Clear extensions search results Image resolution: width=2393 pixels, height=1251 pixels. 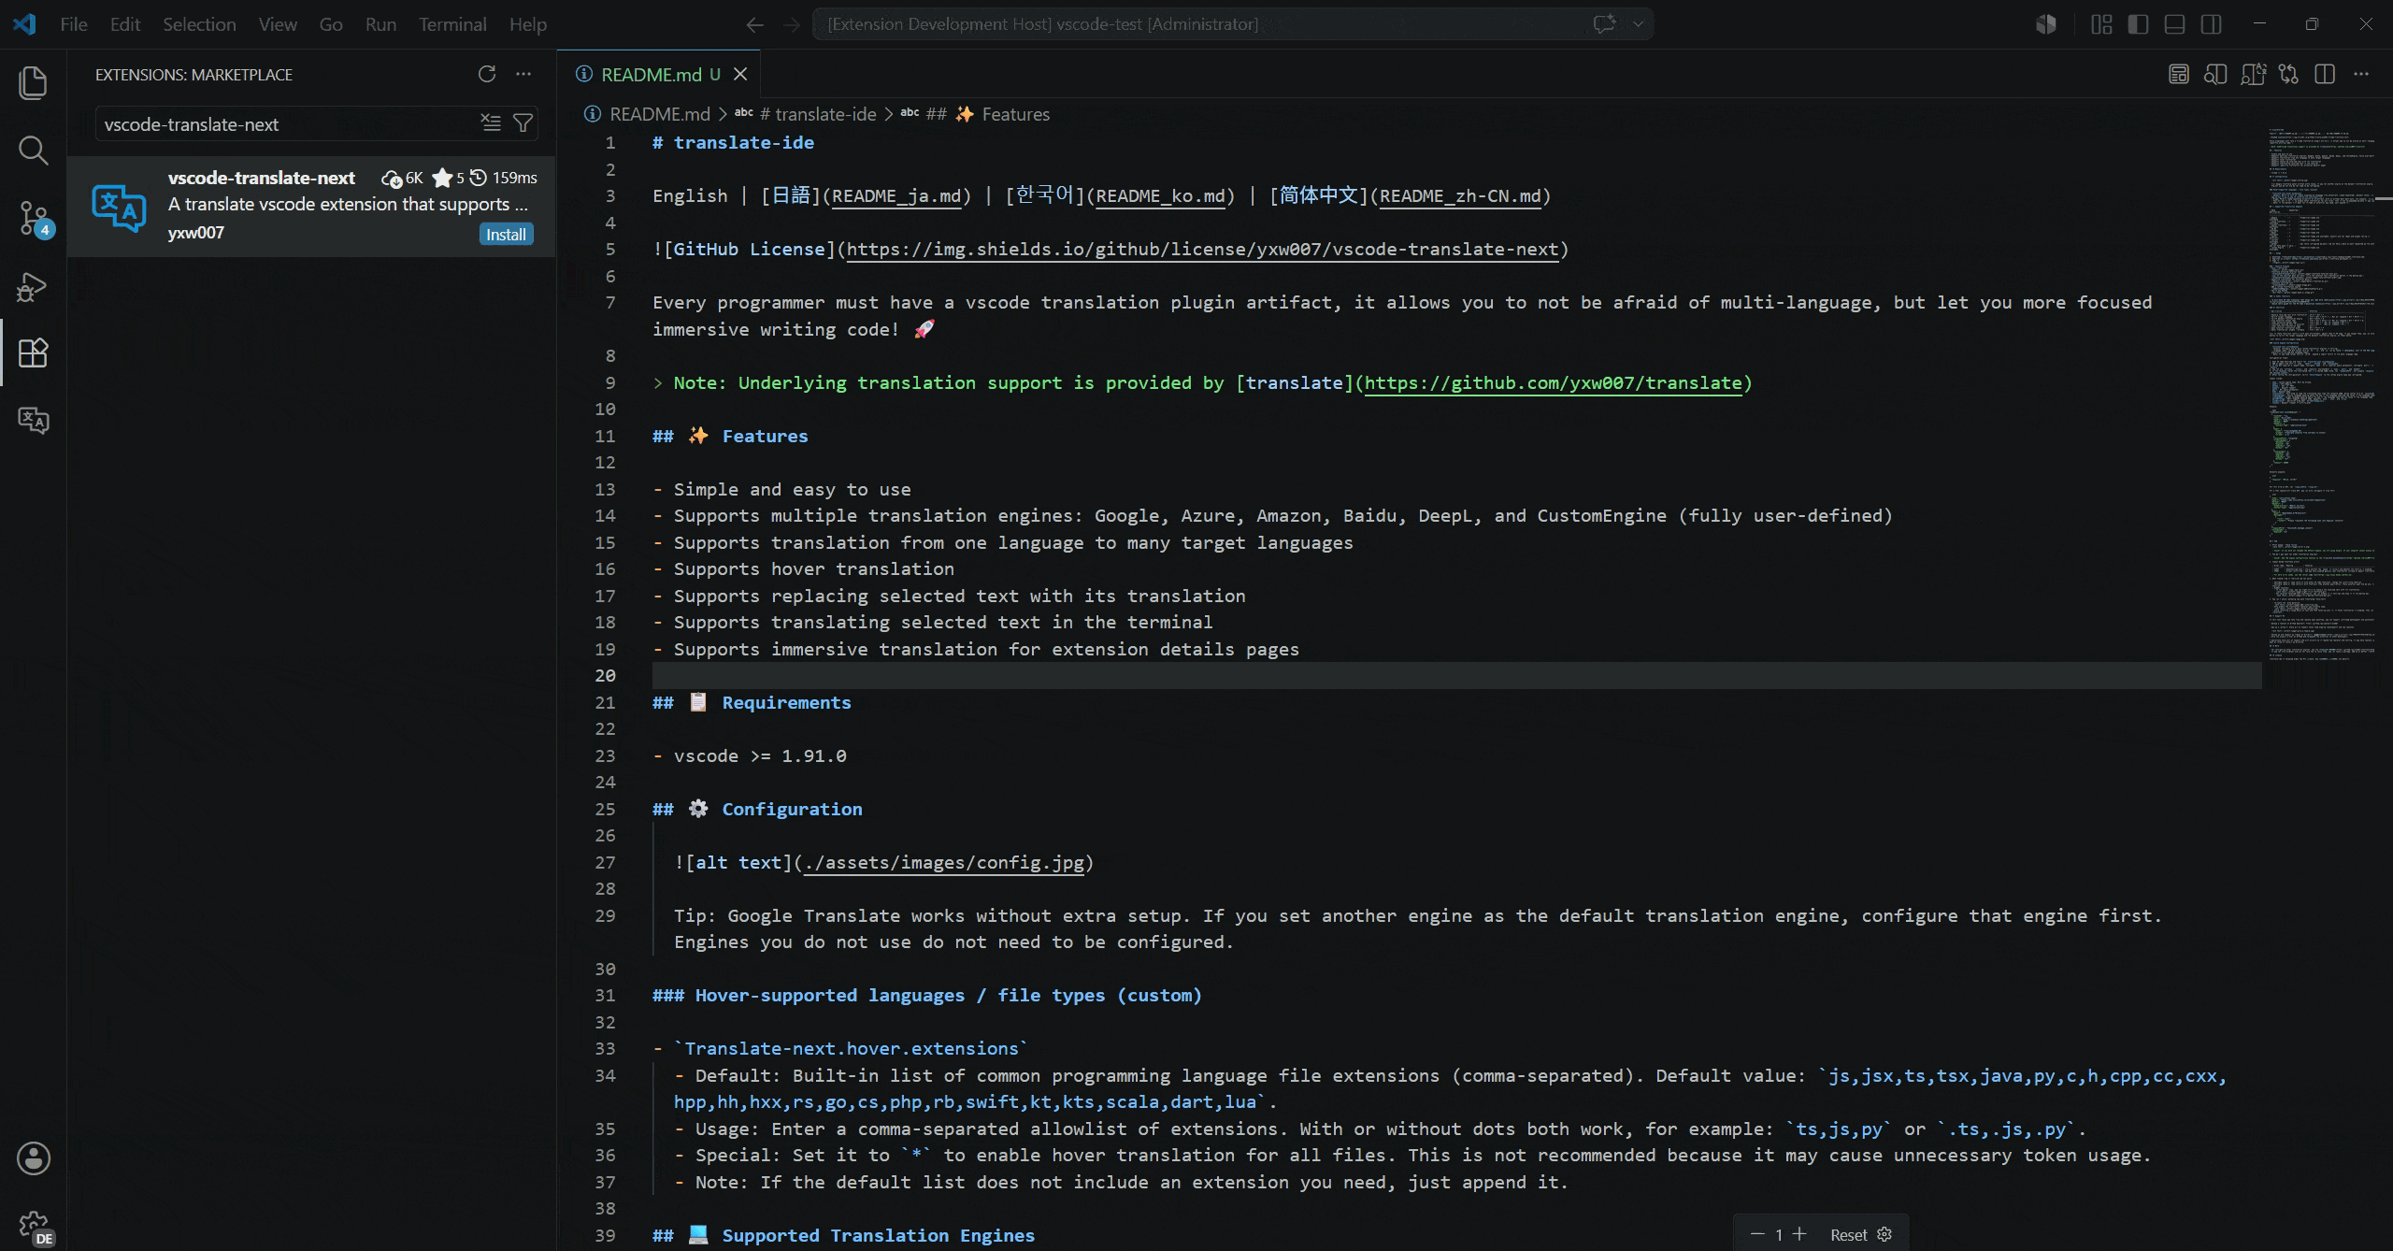coord(491,122)
